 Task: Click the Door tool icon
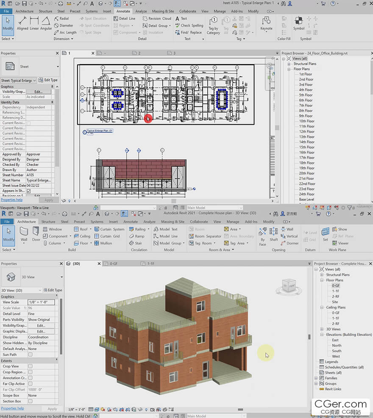[36, 234]
